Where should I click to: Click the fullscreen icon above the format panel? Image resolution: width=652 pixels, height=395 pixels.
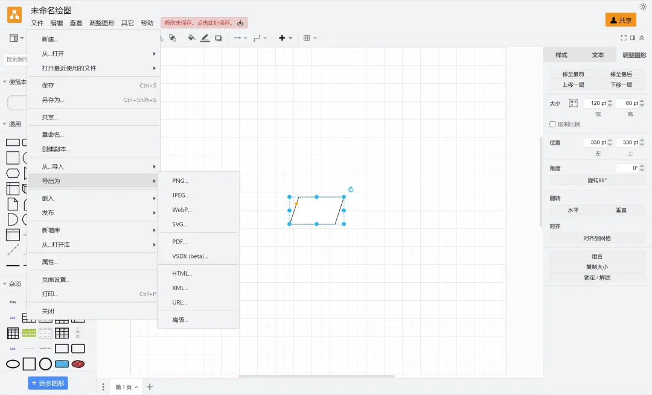pyautogui.click(x=624, y=38)
